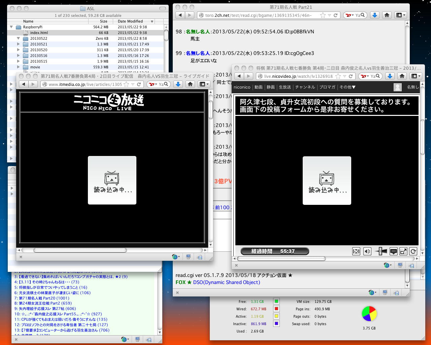Screen dimensions: 431x345
Task: Reload the www.itmedia.co.jp page
Action: tap(139, 84)
